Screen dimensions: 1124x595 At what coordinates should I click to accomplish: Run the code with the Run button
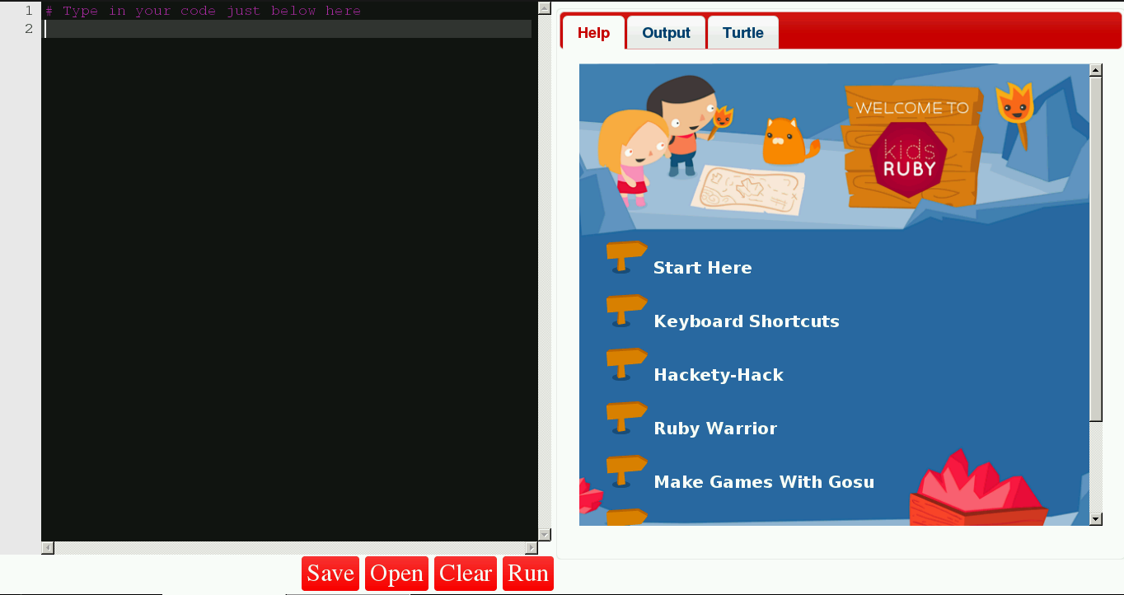click(528, 574)
